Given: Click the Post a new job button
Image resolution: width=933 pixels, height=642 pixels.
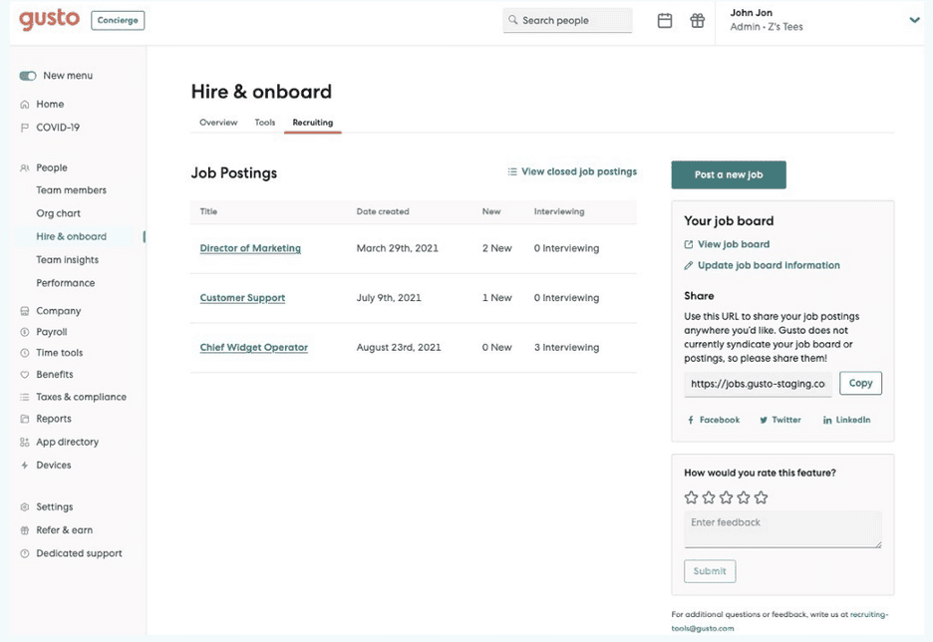Looking at the screenshot, I should tap(729, 173).
